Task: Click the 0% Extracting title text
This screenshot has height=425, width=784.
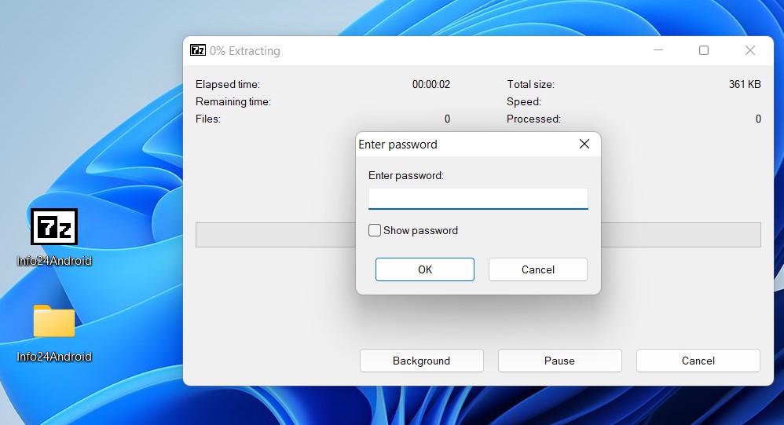Action: 244,50
